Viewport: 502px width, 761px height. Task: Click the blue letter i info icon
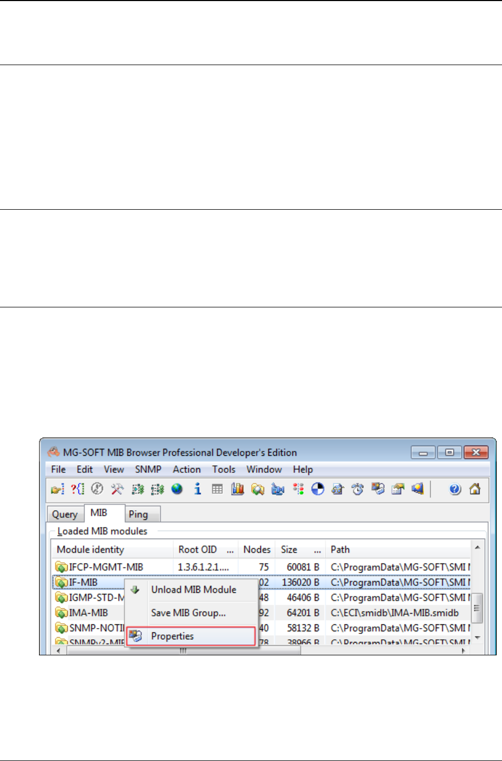point(197,489)
